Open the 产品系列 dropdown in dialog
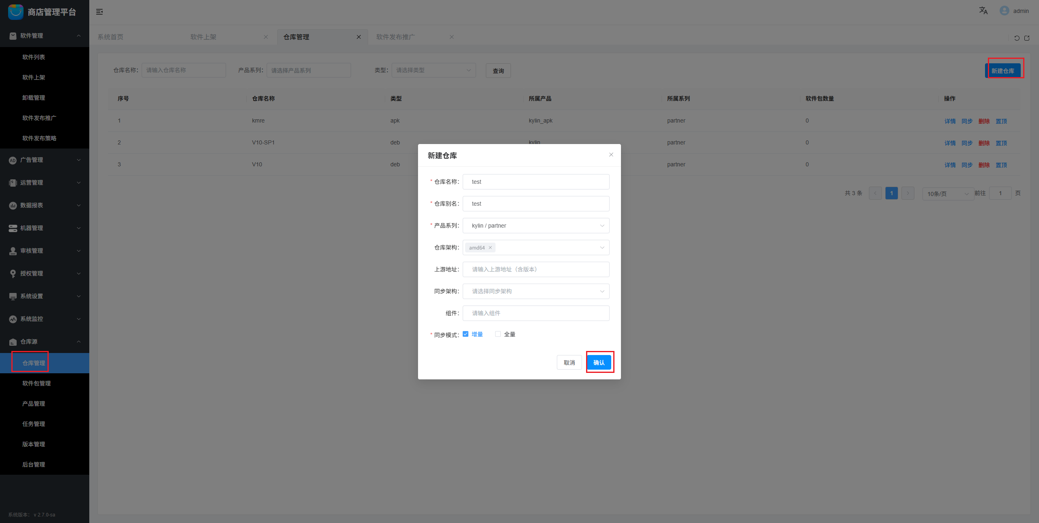Viewport: 1039px width, 523px height. point(536,226)
